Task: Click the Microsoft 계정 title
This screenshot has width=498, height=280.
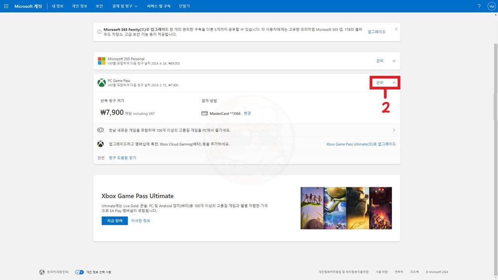Action: coord(28,6)
